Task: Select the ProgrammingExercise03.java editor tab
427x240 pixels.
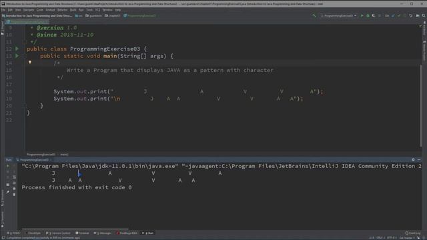Action: [27, 21]
